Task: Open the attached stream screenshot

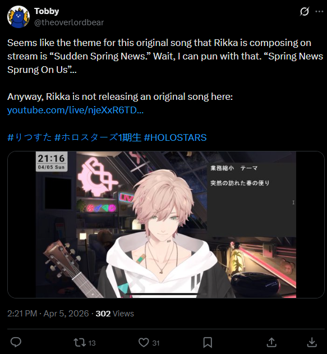Action: [x=166, y=224]
